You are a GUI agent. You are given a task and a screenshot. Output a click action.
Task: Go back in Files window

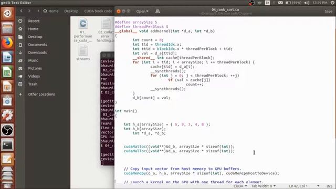[x=21, y=11]
